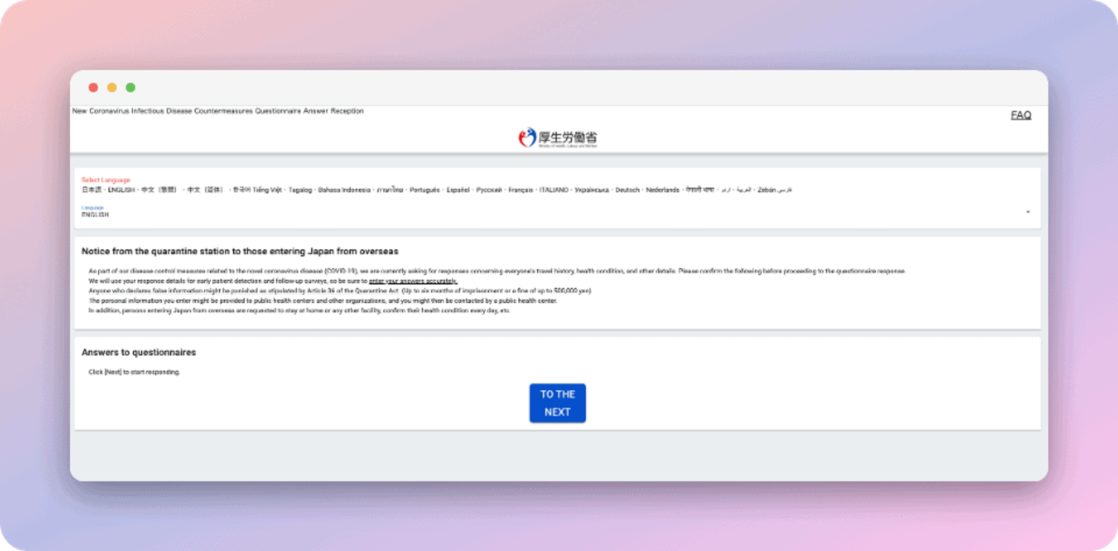Click Español in the language list

[x=458, y=190]
